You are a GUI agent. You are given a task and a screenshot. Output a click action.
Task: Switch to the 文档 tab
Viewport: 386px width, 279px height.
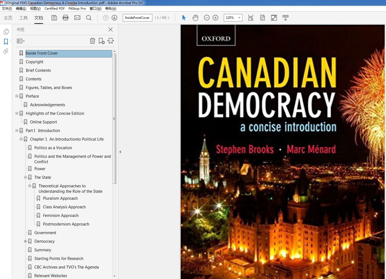tap(39, 18)
